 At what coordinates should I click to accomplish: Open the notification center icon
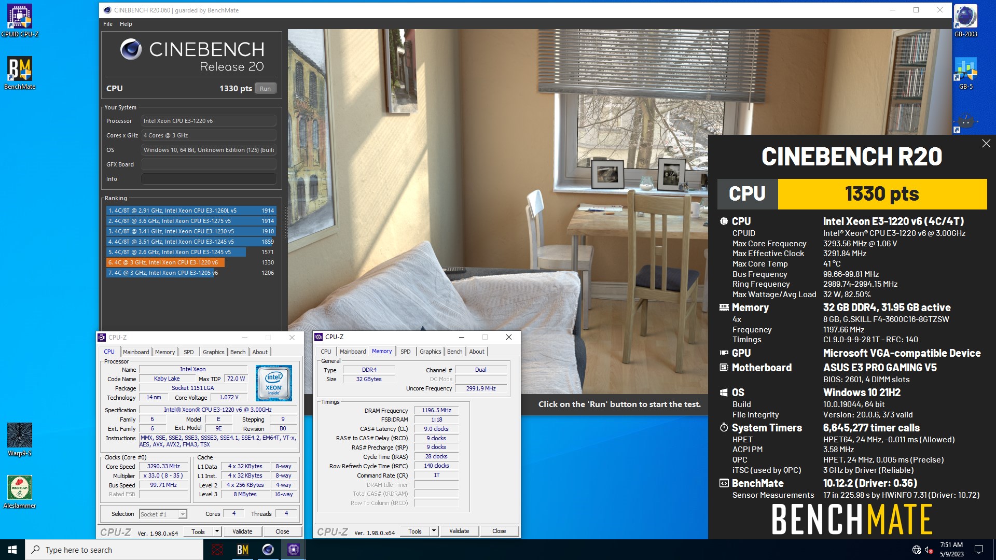[x=979, y=550]
